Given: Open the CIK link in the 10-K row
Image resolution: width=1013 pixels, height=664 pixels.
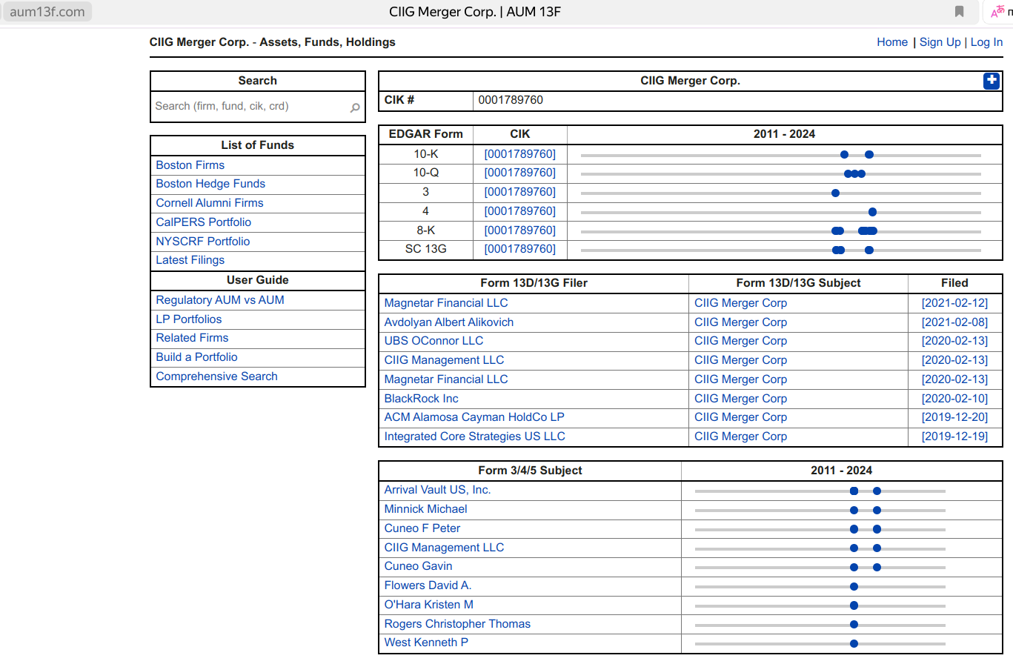Looking at the screenshot, I should coord(519,154).
